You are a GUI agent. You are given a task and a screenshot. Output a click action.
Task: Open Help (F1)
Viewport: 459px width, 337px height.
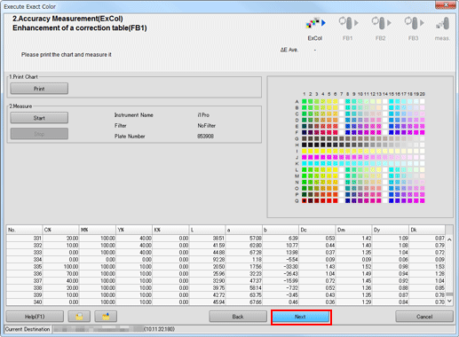click(x=35, y=317)
